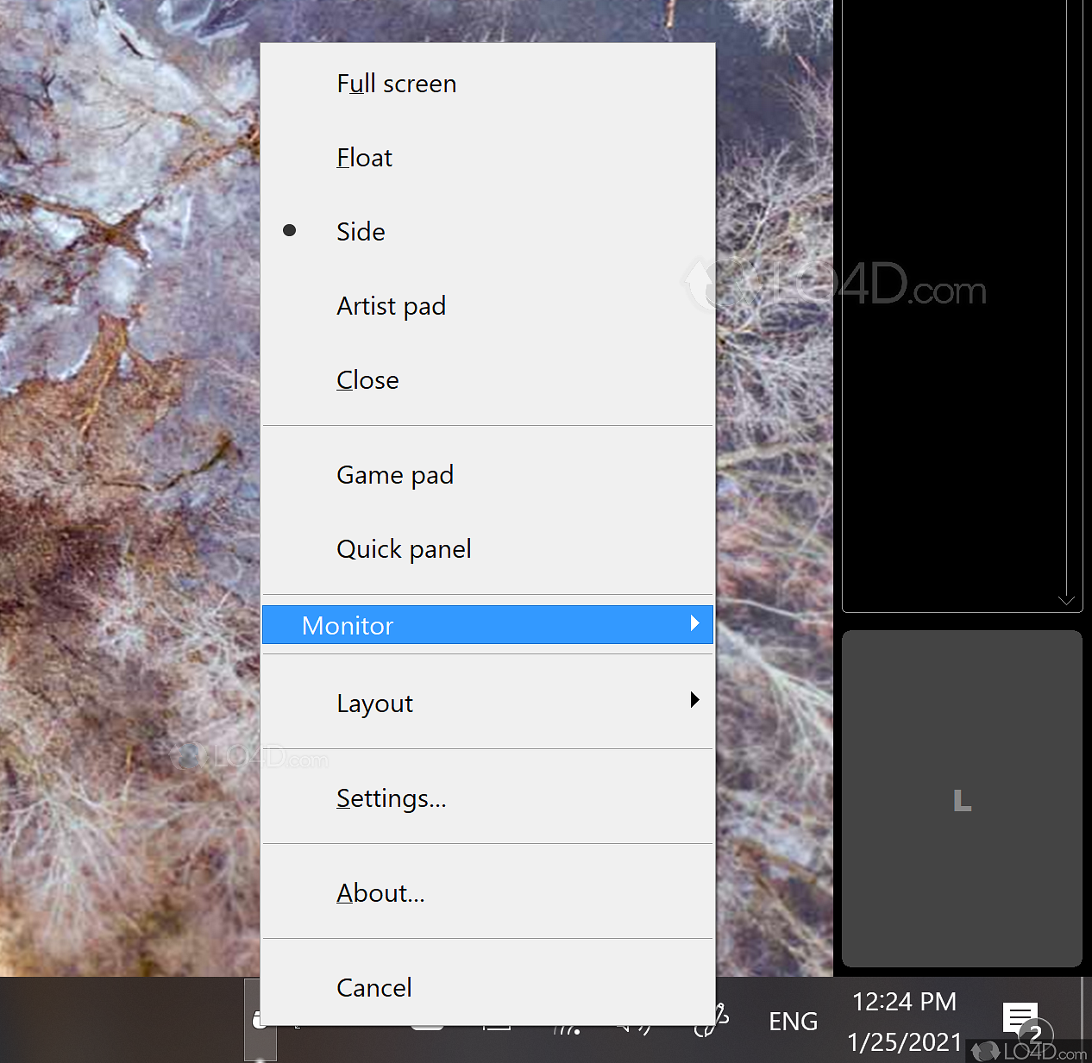Click the ENG language indicator

792,1022
